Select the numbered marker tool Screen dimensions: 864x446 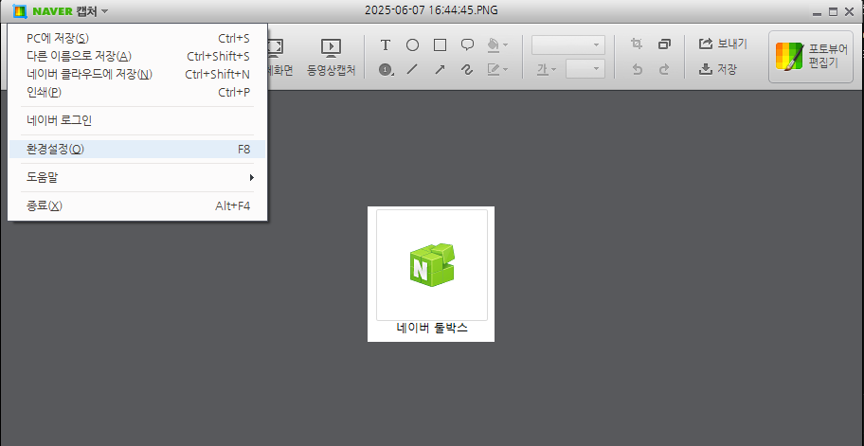tap(386, 69)
